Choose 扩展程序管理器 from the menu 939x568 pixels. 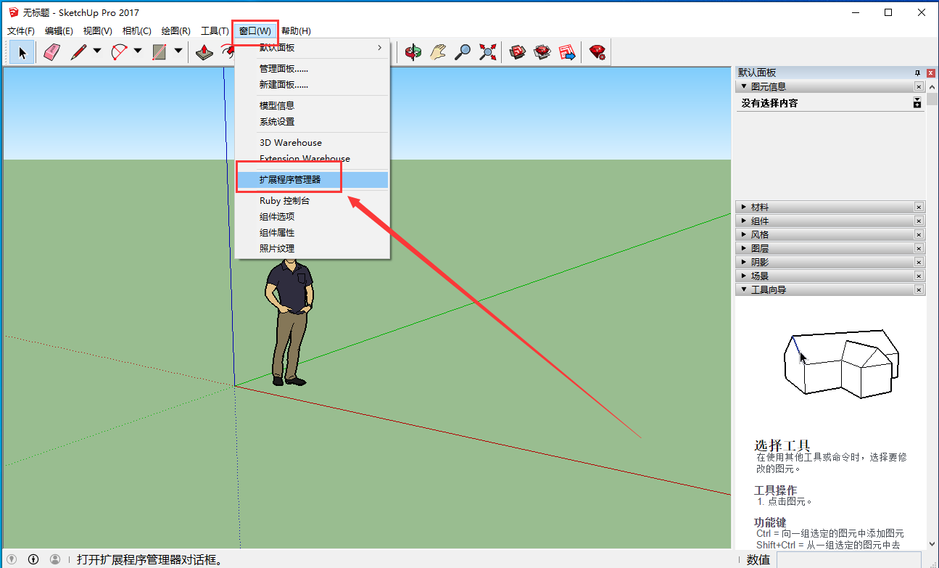click(290, 180)
